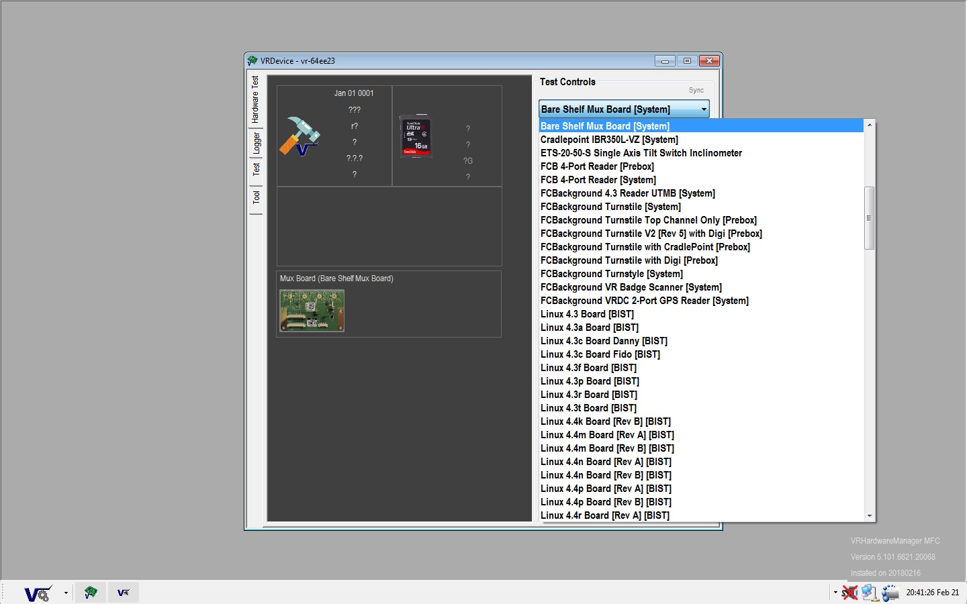
Task: Open the Tool tab
Action: point(255,197)
